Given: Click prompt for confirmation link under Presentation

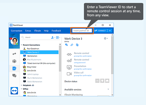Looking at the screenshot, I should (x=83, y=69).
